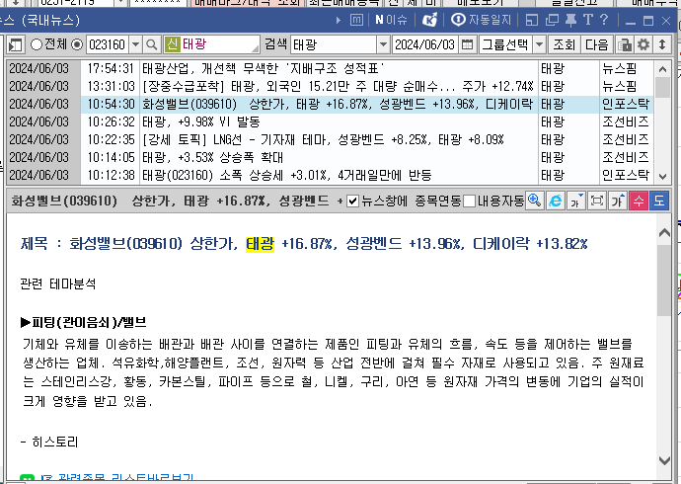The image size is (681, 484).
Task: Expand the stock code dropdown arrow
Action: 135,44
